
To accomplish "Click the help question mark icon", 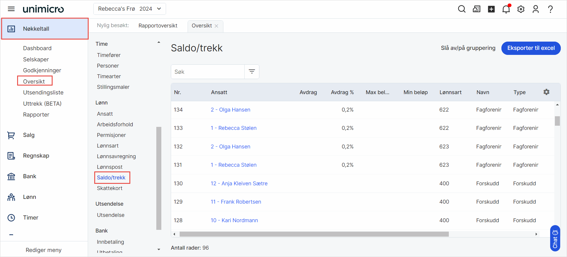I will pyautogui.click(x=550, y=9).
